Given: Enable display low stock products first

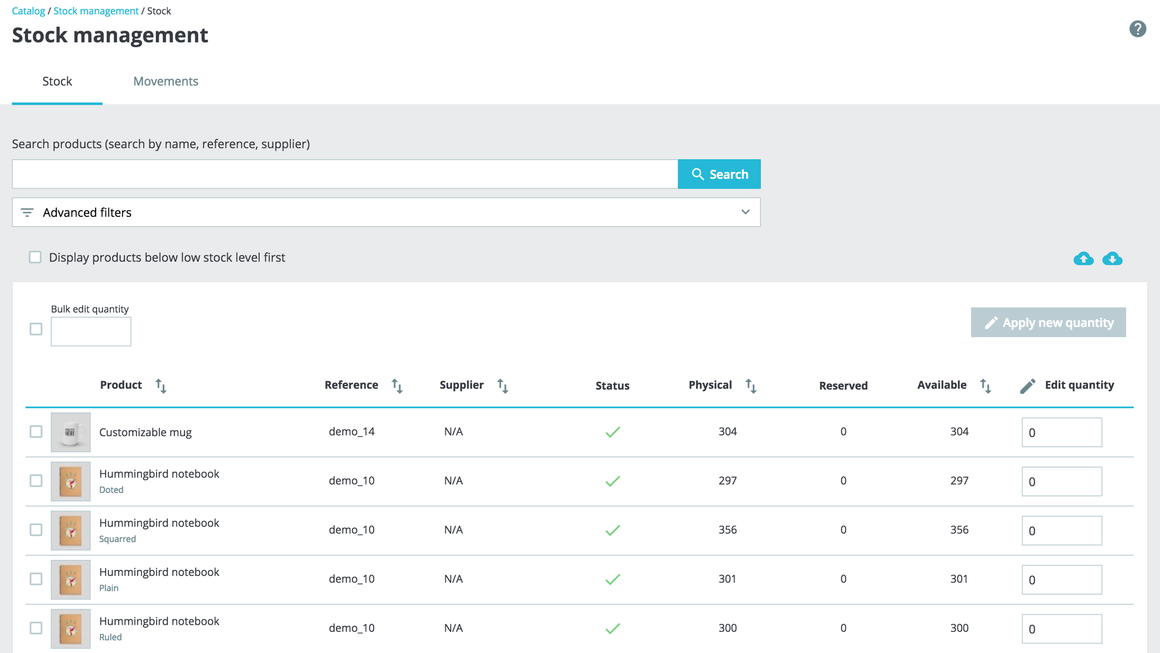Looking at the screenshot, I should pos(35,257).
